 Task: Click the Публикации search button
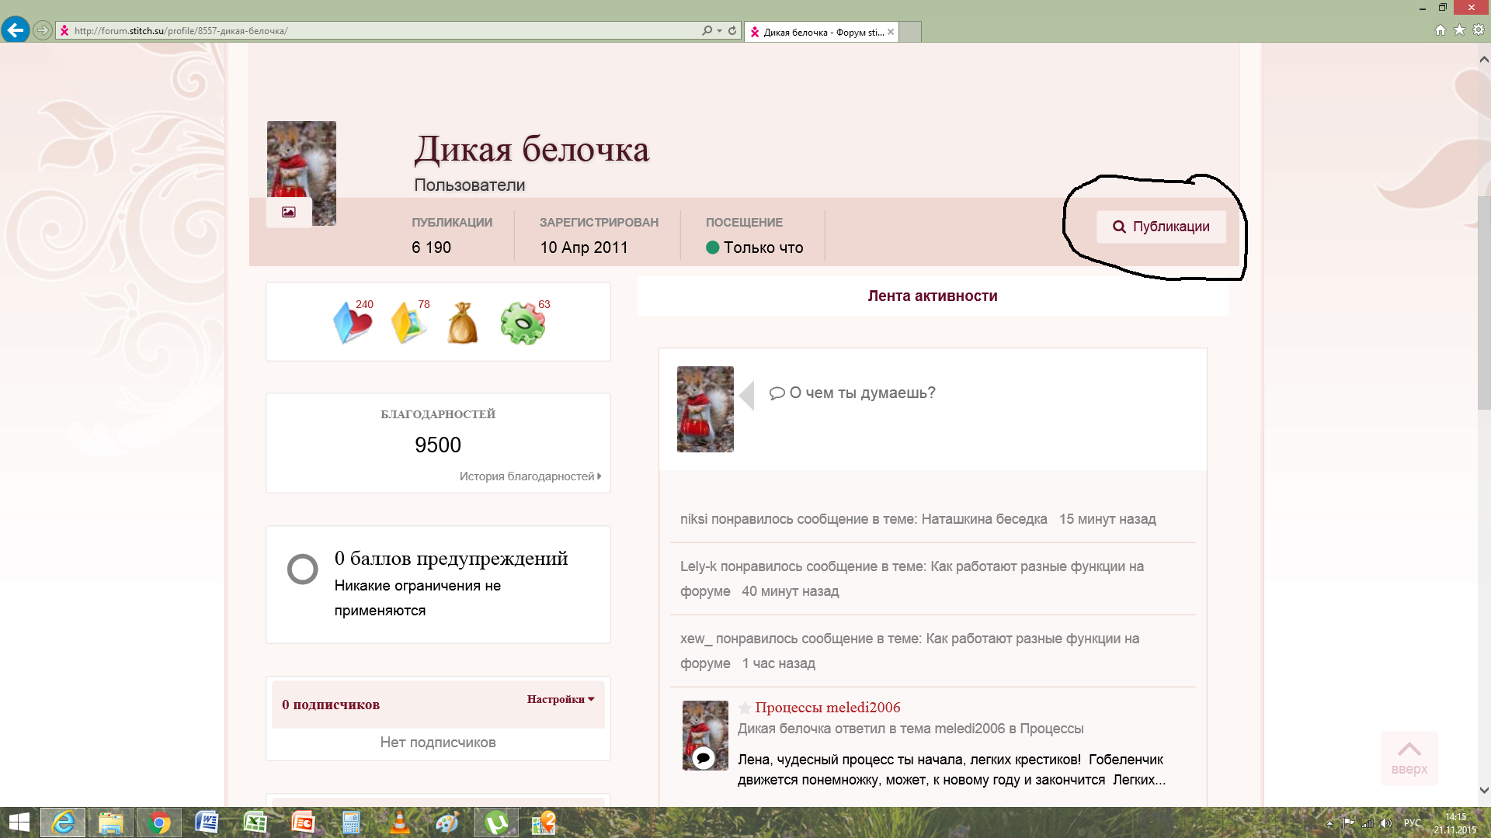tap(1161, 227)
